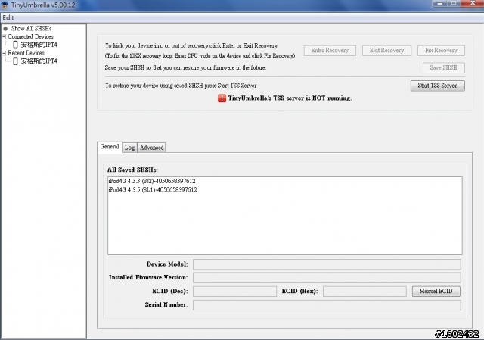Click the Installed Firmware Version field

327,278
